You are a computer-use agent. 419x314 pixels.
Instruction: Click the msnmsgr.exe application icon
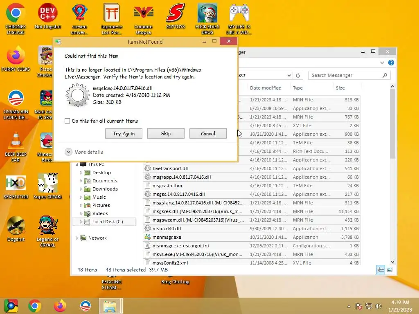pyautogui.click(x=147, y=237)
